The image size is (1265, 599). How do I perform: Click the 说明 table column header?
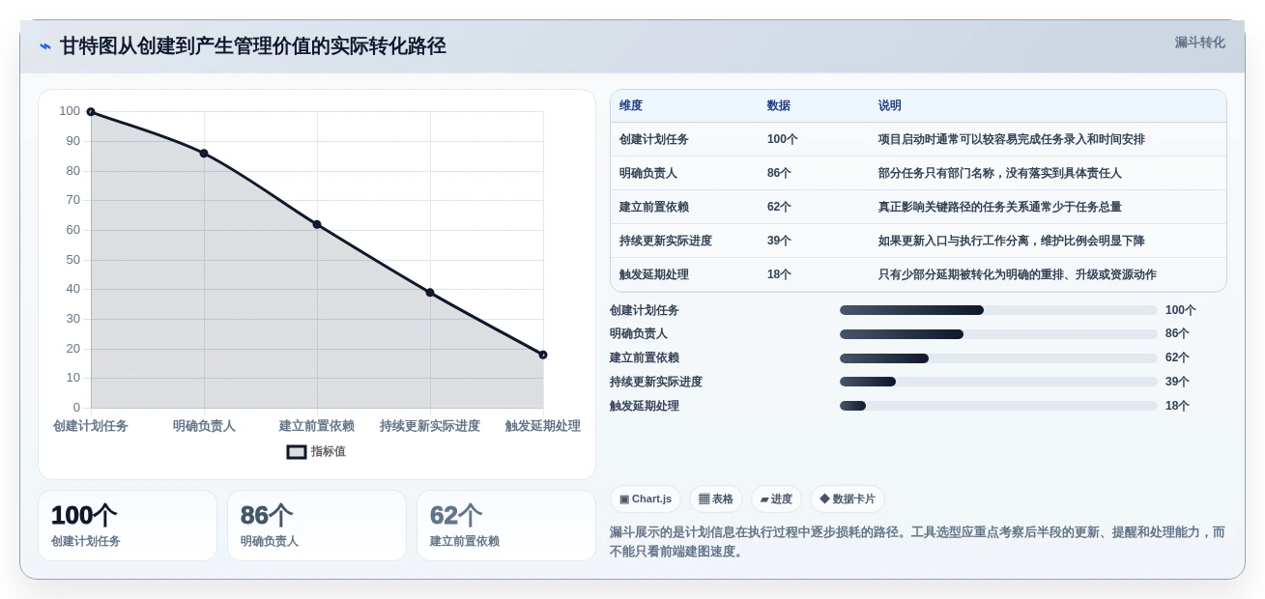(x=890, y=105)
